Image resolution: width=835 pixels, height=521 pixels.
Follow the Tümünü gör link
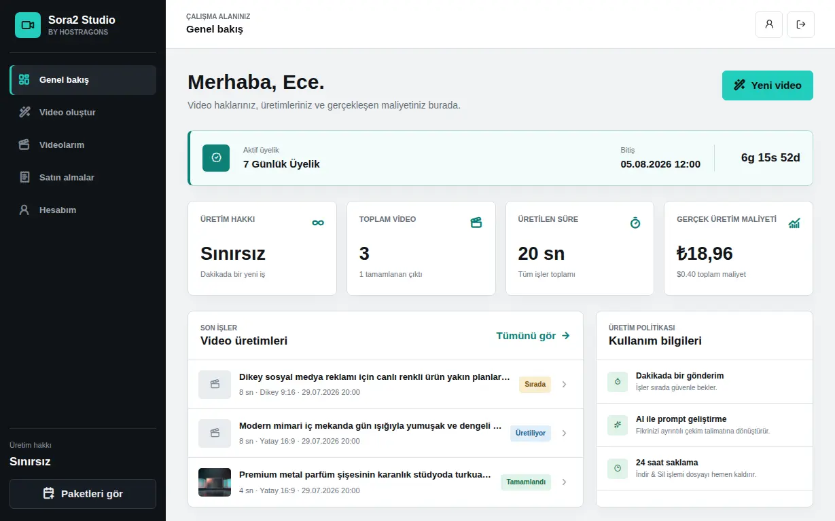tap(533, 336)
